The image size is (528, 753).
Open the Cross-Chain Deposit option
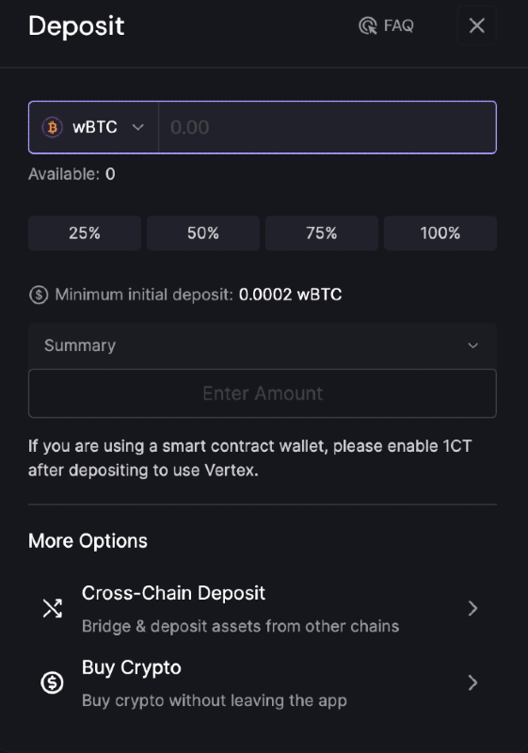263,609
